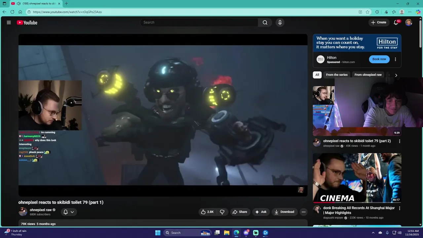
Task: Click Book now on Hilton ad
Action: pos(379,59)
